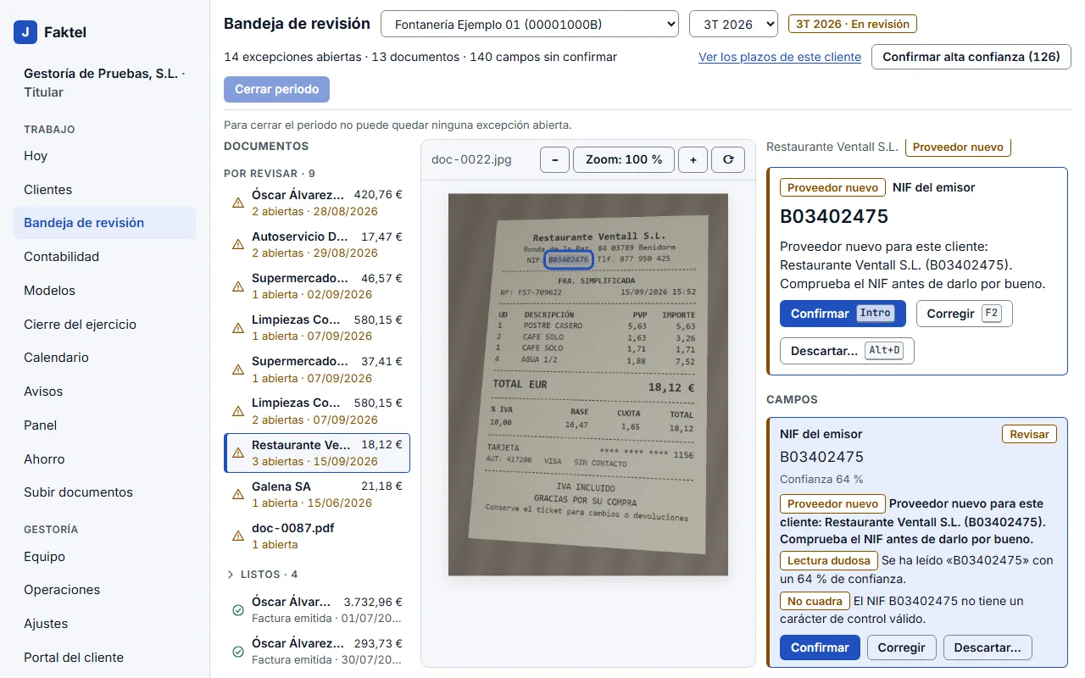The image size is (1085, 678).
Task: Zoom out with the minus button
Action: [x=554, y=159]
